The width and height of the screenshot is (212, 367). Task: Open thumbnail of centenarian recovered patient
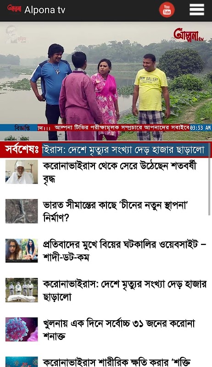pos(22,172)
